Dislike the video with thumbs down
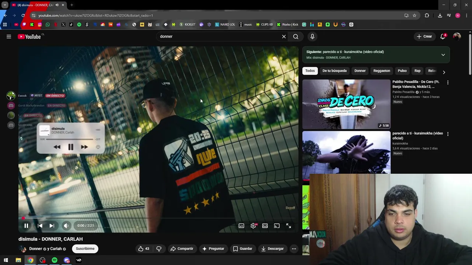The width and height of the screenshot is (472, 265). 159,249
